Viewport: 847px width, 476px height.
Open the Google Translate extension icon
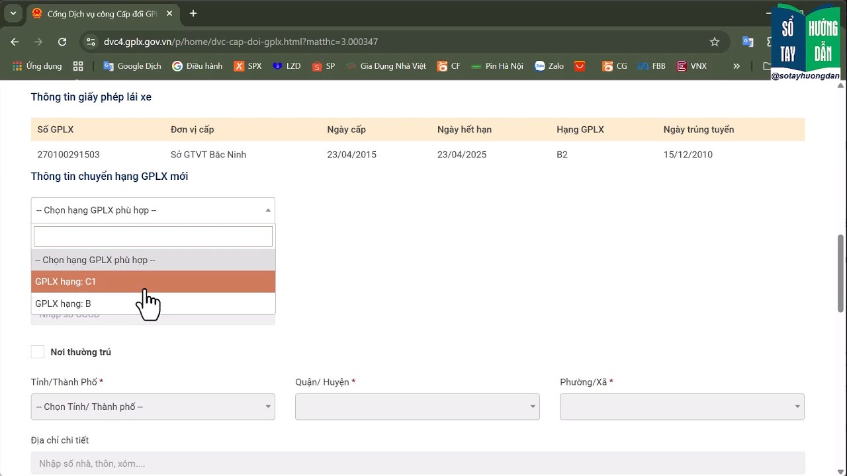[748, 42]
